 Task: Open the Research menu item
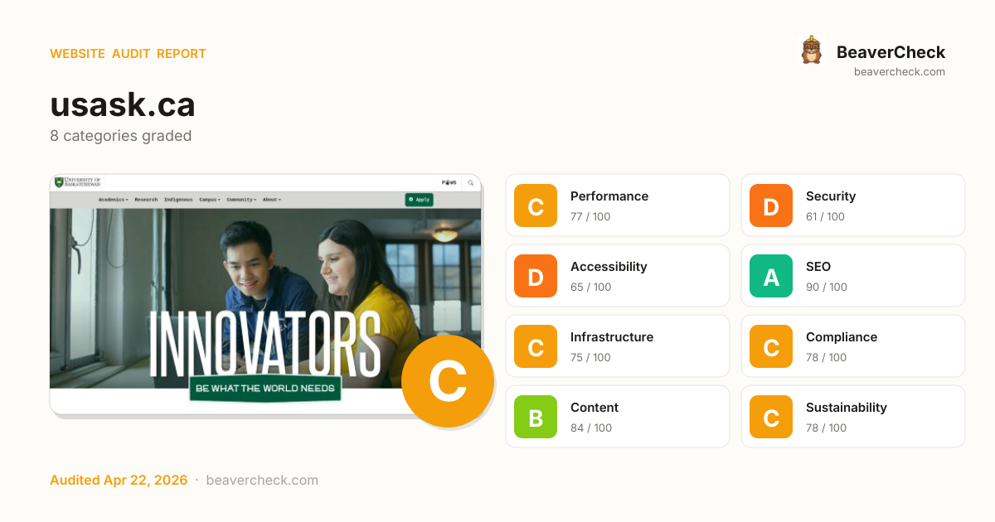(x=146, y=200)
